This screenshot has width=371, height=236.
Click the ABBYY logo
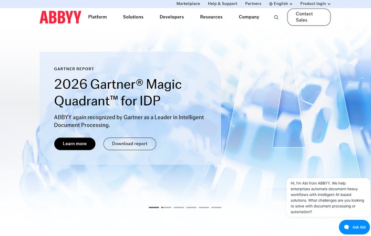coord(60,17)
